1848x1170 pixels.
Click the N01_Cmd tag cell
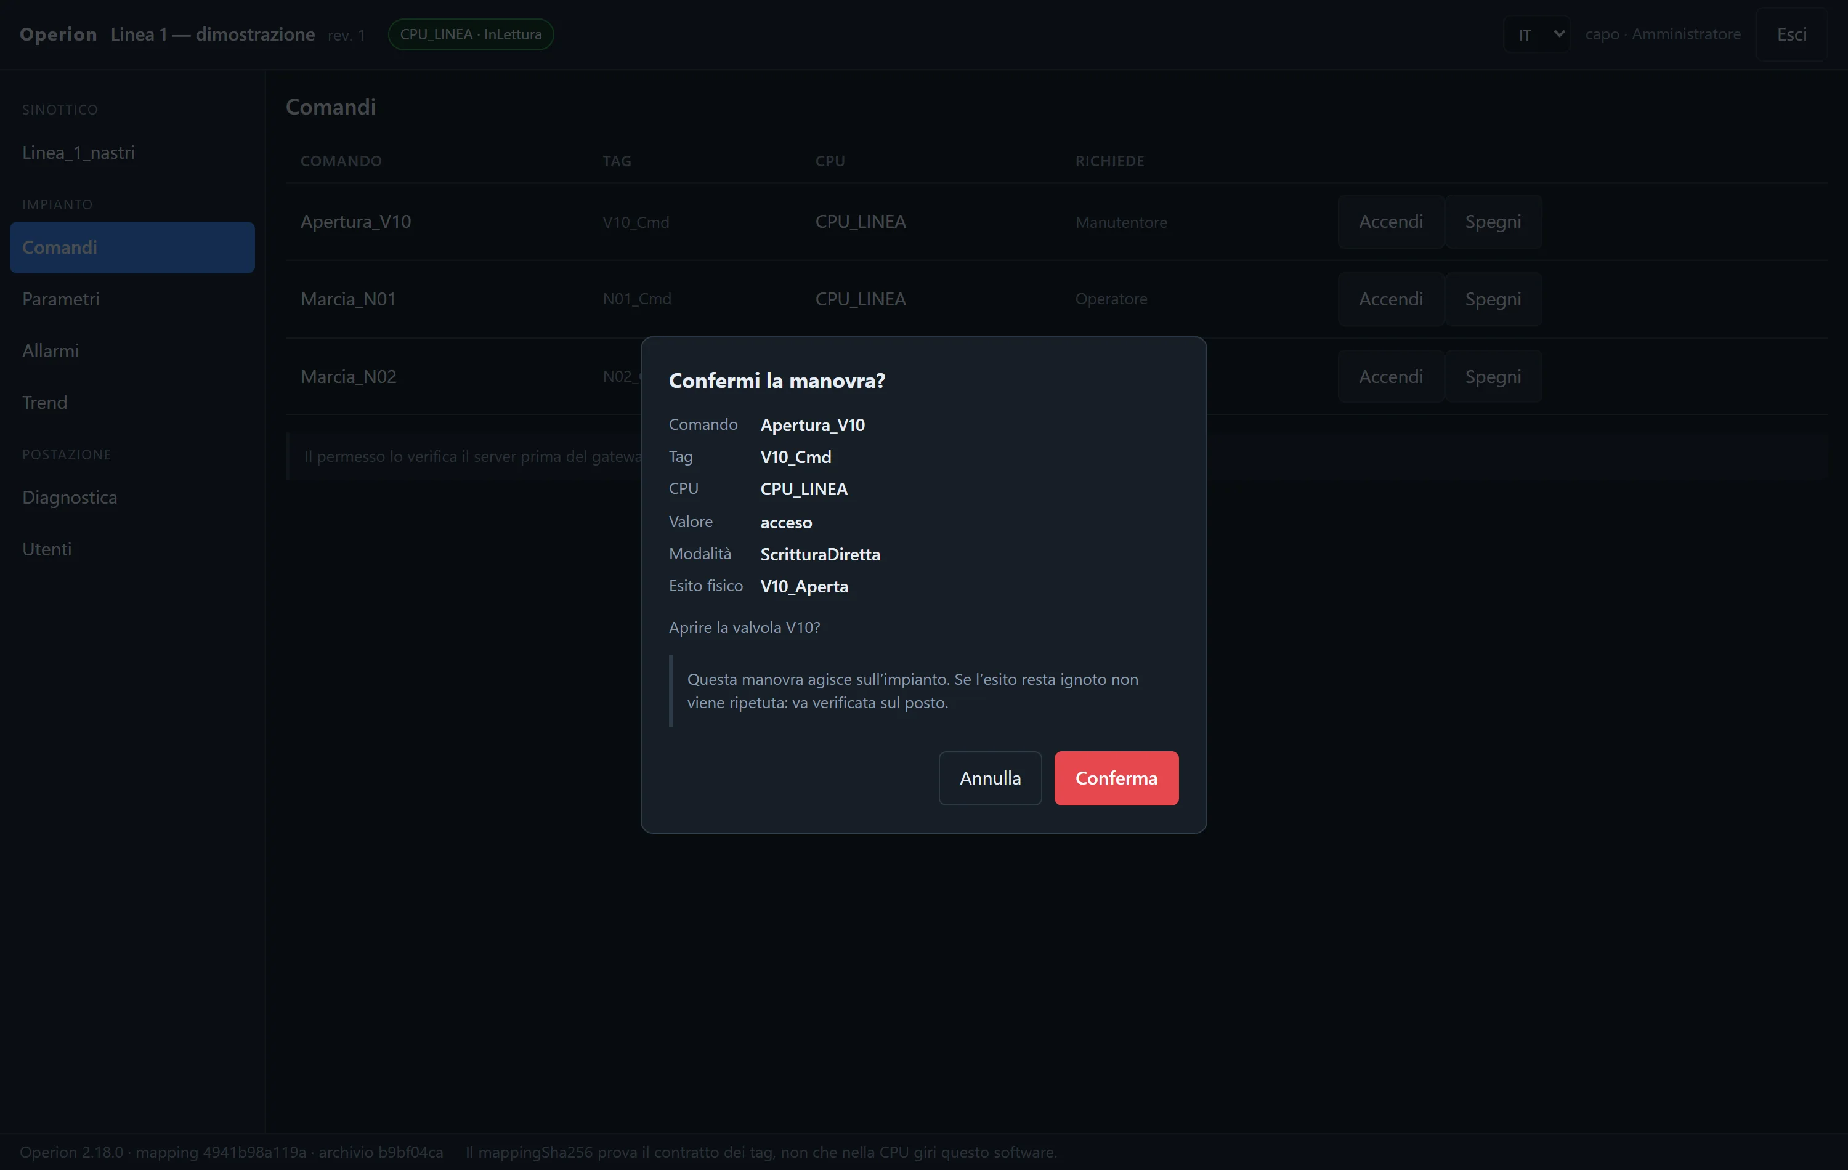point(637,299)
